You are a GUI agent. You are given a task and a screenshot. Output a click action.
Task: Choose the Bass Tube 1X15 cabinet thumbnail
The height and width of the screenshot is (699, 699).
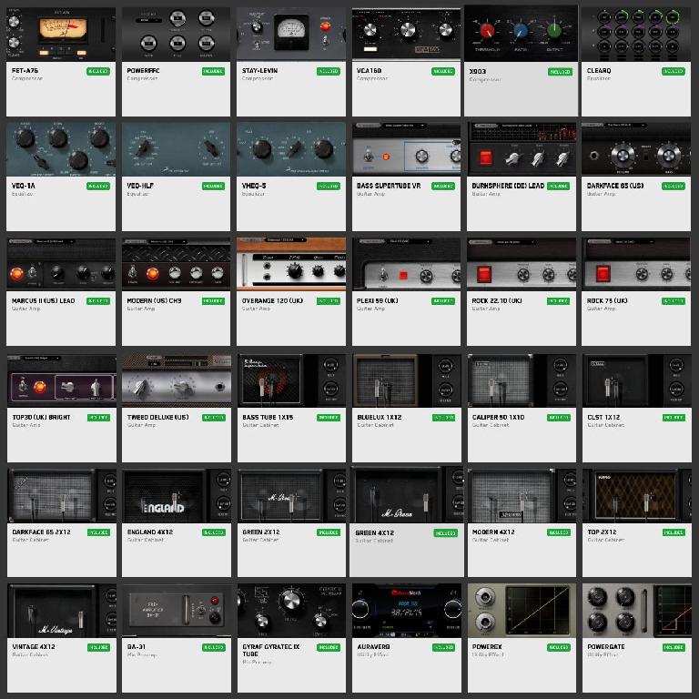[x=291, y=380]
